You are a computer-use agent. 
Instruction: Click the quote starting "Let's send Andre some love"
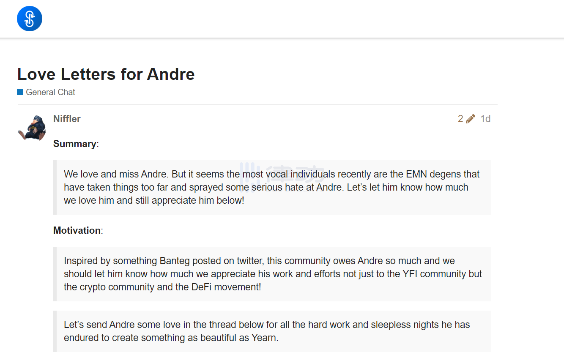(272, 331)
